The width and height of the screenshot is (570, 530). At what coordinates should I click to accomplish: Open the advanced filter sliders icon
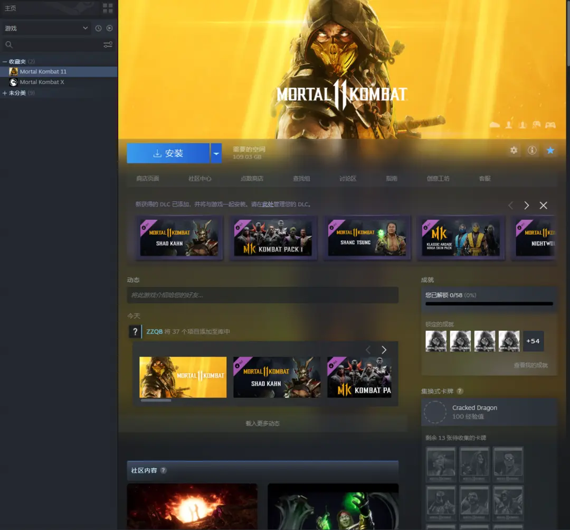pyautogui.click(x=108, y=45)
